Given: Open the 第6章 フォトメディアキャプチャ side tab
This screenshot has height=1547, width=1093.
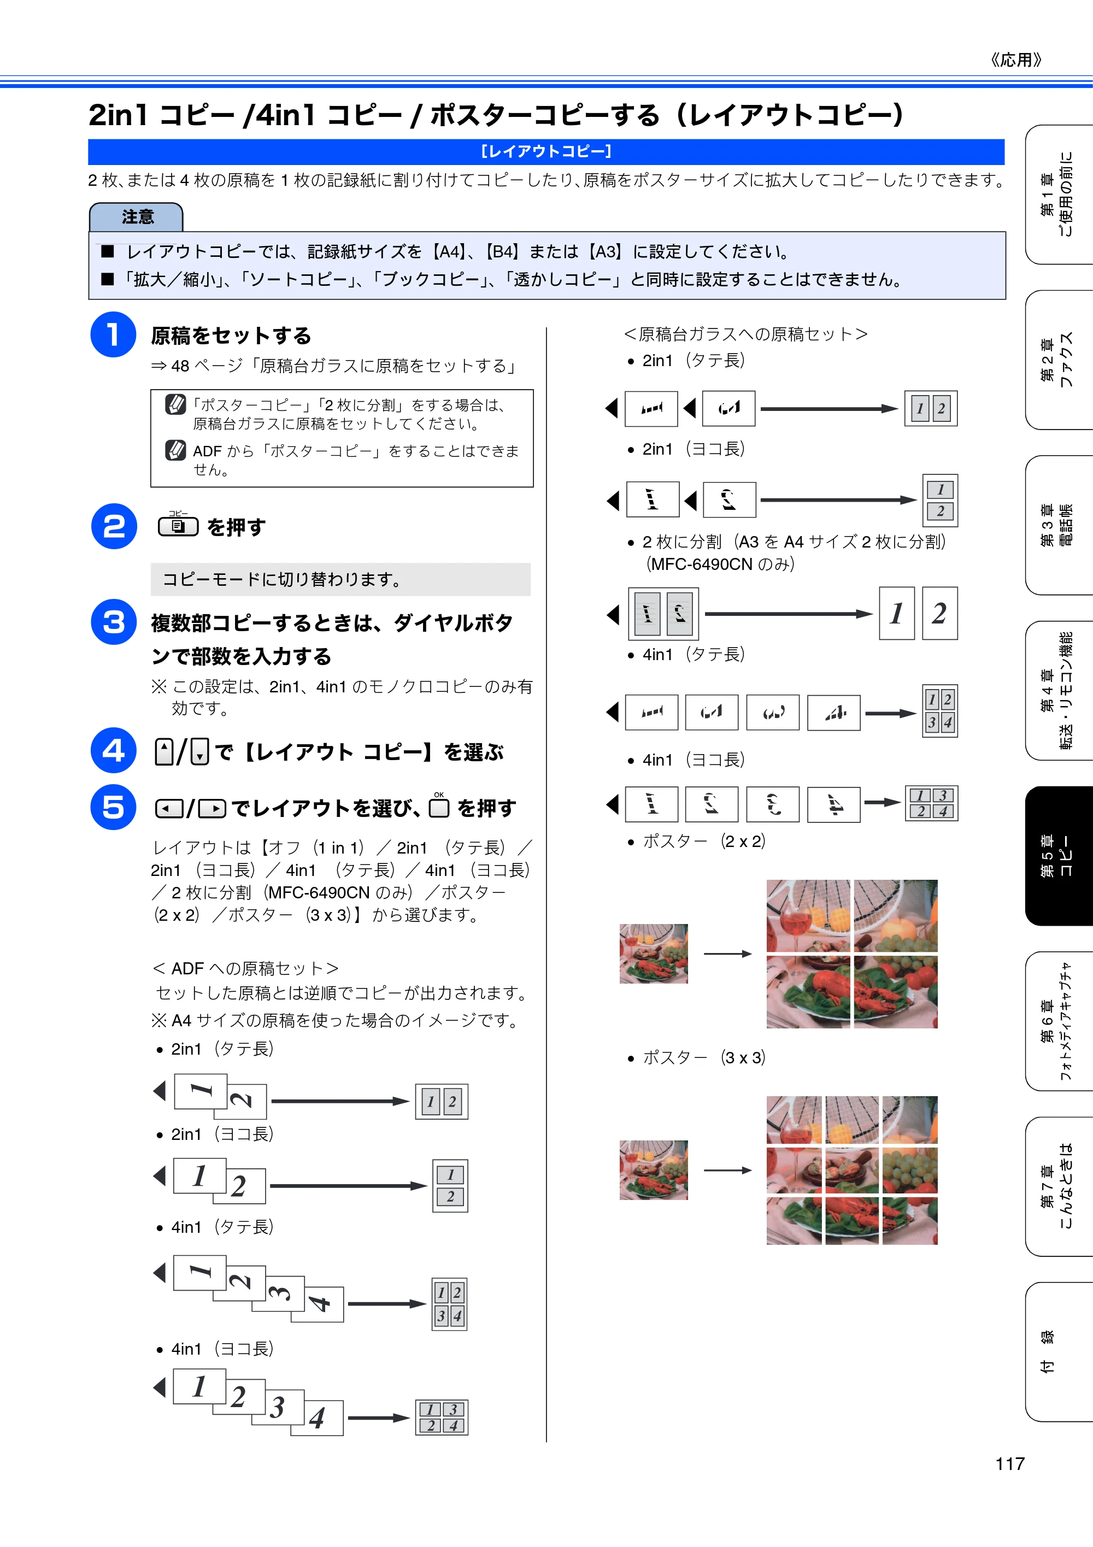Looking at the screenshot, I should point(1059,1021).
